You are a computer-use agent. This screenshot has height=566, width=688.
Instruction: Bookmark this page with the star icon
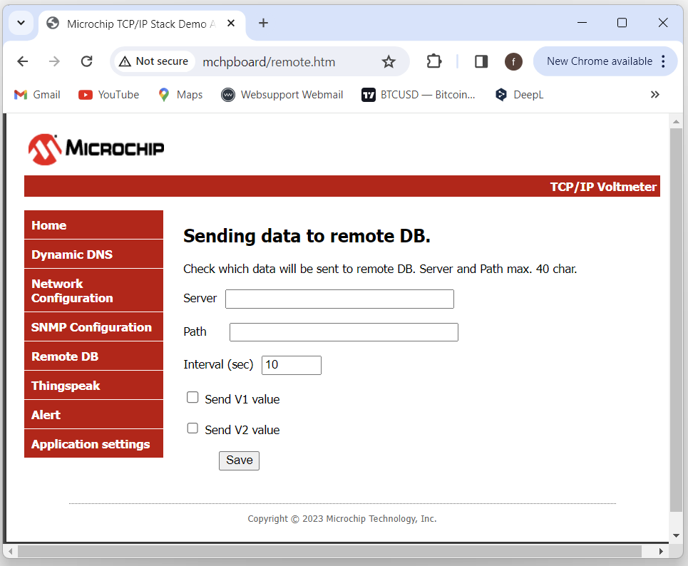389,62
